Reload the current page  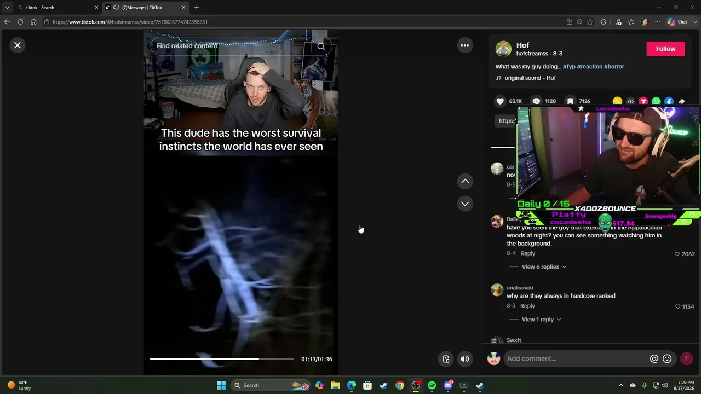[x=20, y=22]
